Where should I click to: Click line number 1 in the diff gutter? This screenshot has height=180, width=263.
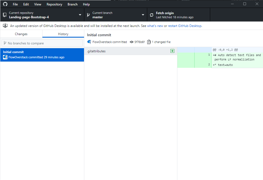209,55
